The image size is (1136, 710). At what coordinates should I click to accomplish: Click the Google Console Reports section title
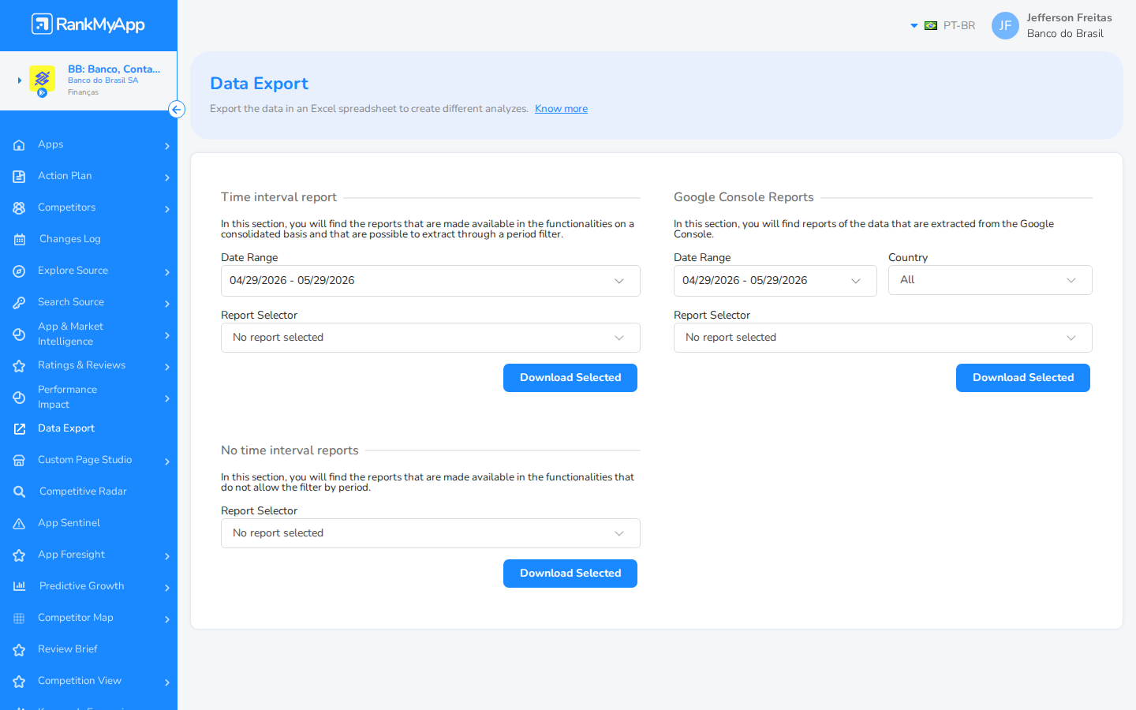(x=744, y=197)
